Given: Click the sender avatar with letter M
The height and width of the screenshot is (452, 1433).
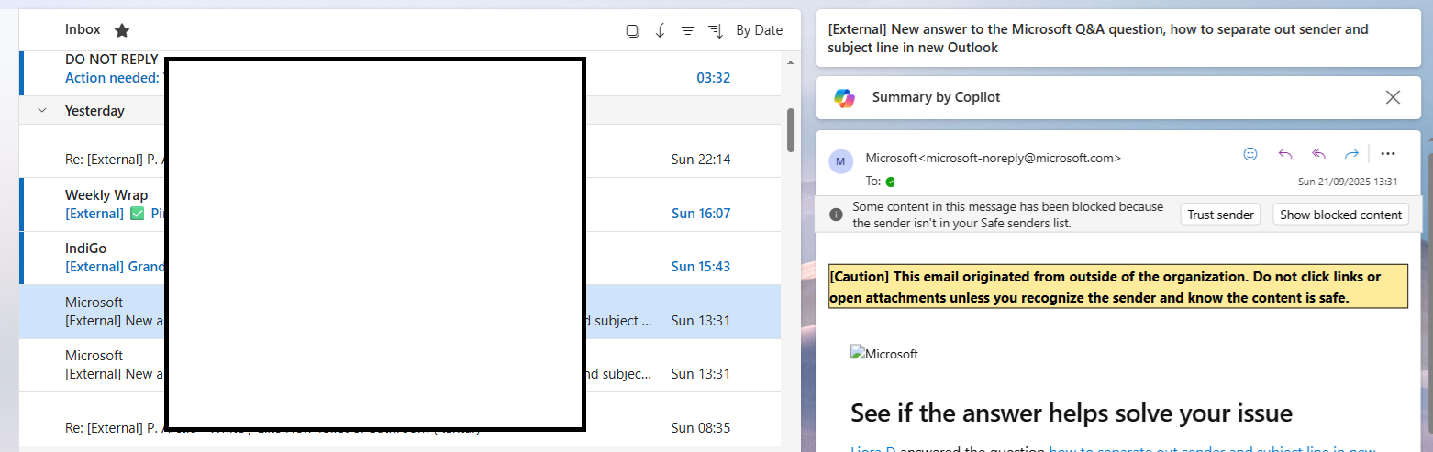Looking at the screenshot, I should (840, 161).
